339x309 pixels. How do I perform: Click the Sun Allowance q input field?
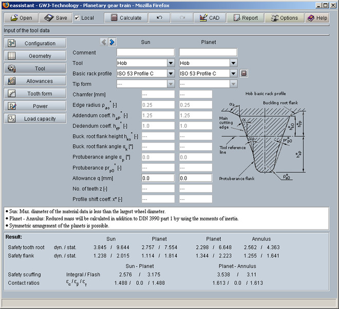pos(159,178)
